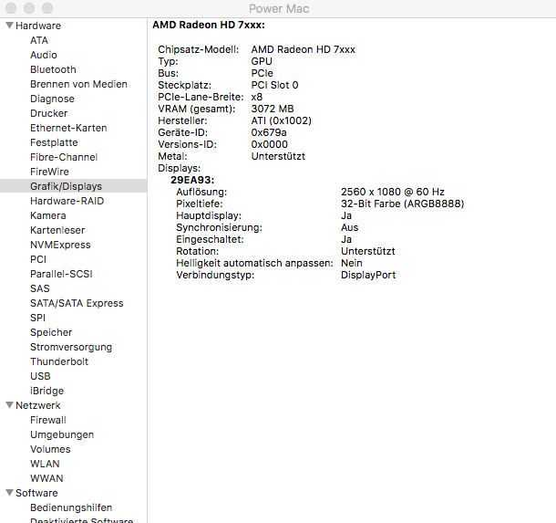Image resolution: width=556 pixels, height=523 pixels.
Task: Open Firewall under Netzwerk
Action: click(48, 420)
